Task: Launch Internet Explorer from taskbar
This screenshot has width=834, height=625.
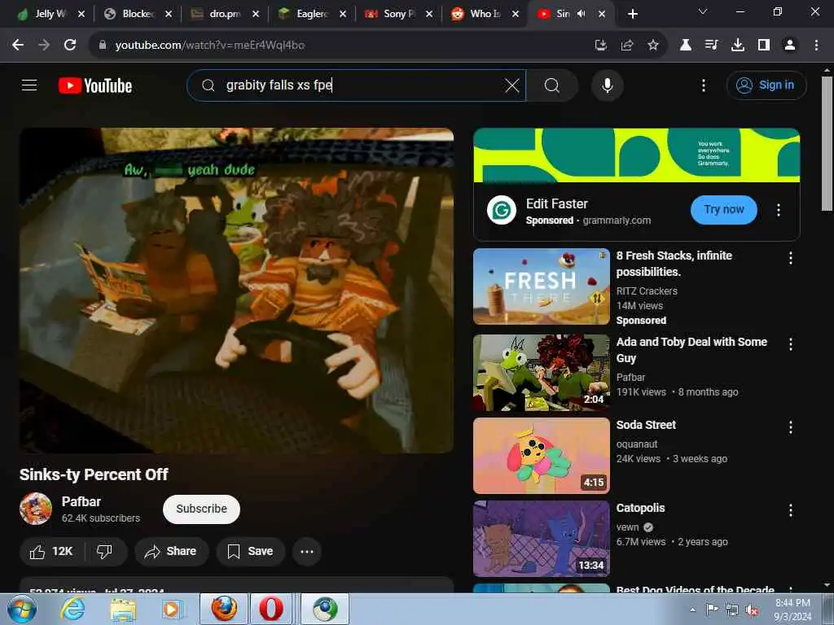Action: point(72,609)
